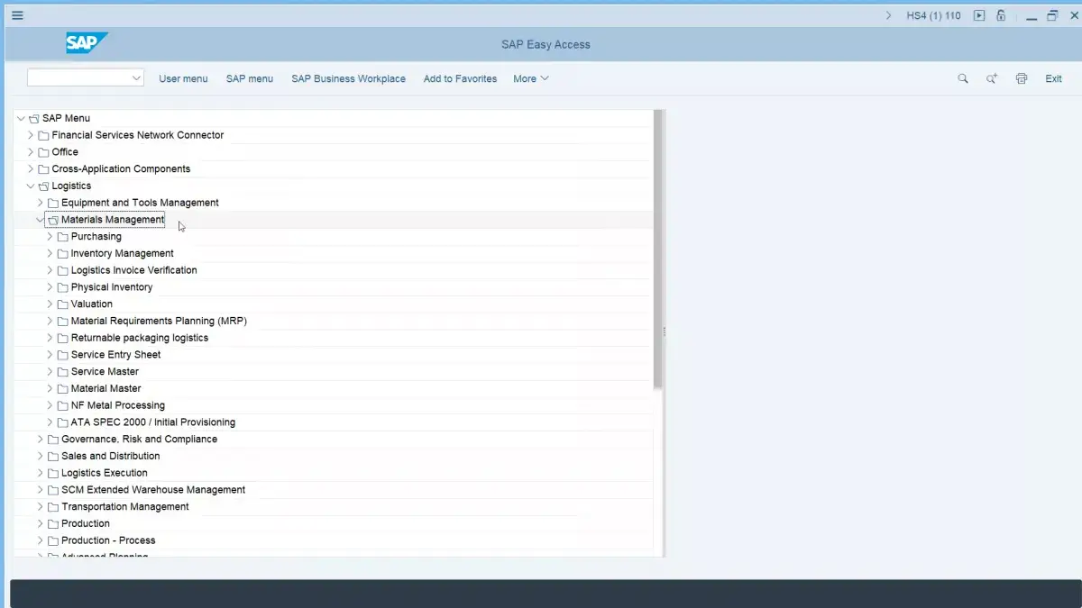Expand the Sales and Distribution node

pyautogui.click(x=40, y=456)
